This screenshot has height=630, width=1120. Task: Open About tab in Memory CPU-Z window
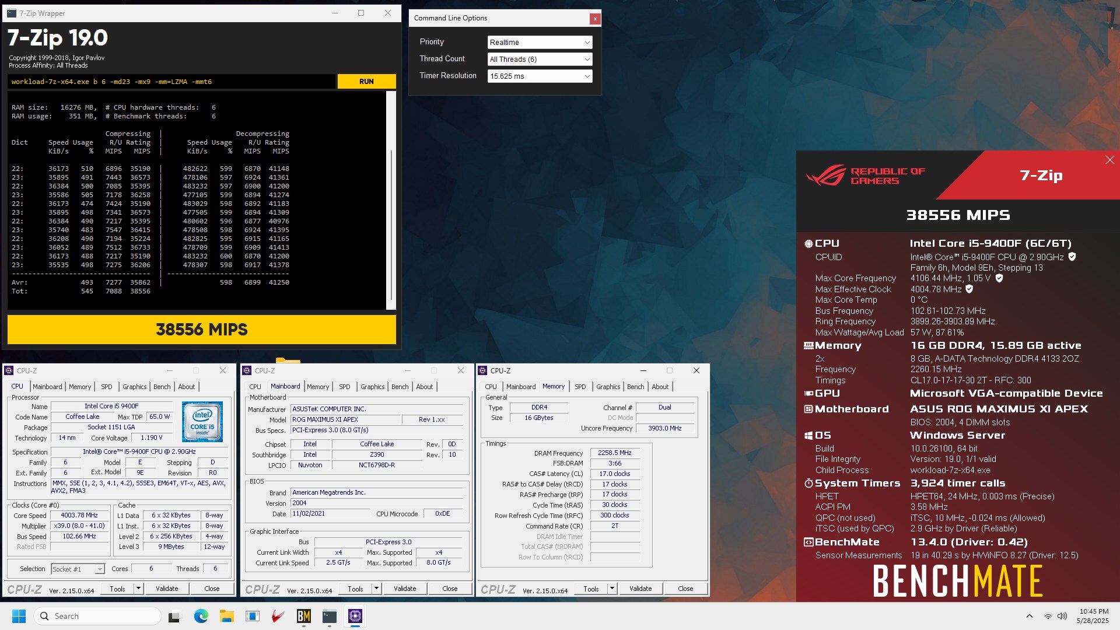click(x=660, y=387)
